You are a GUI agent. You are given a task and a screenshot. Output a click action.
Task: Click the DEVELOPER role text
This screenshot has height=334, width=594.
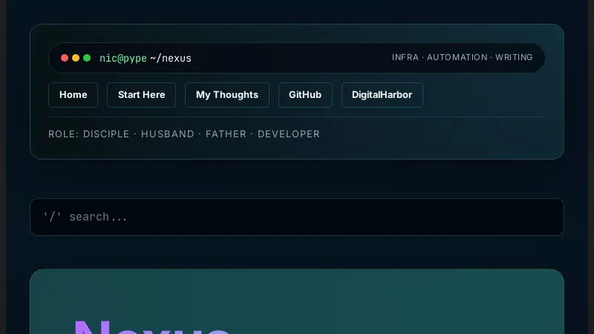[289, 134]
